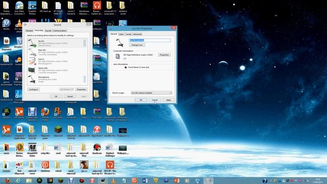327x184 pixels.
Task: Click Cancel in the Sound window
Action: coord(69,97)
